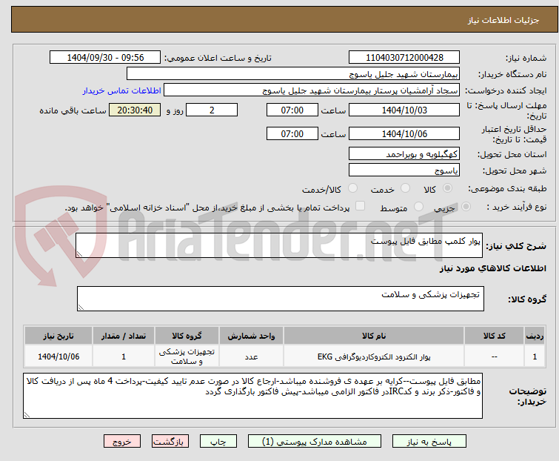559x461 pixels.
Task: Click the goods group cell in table row
Action: pos(187,356)
